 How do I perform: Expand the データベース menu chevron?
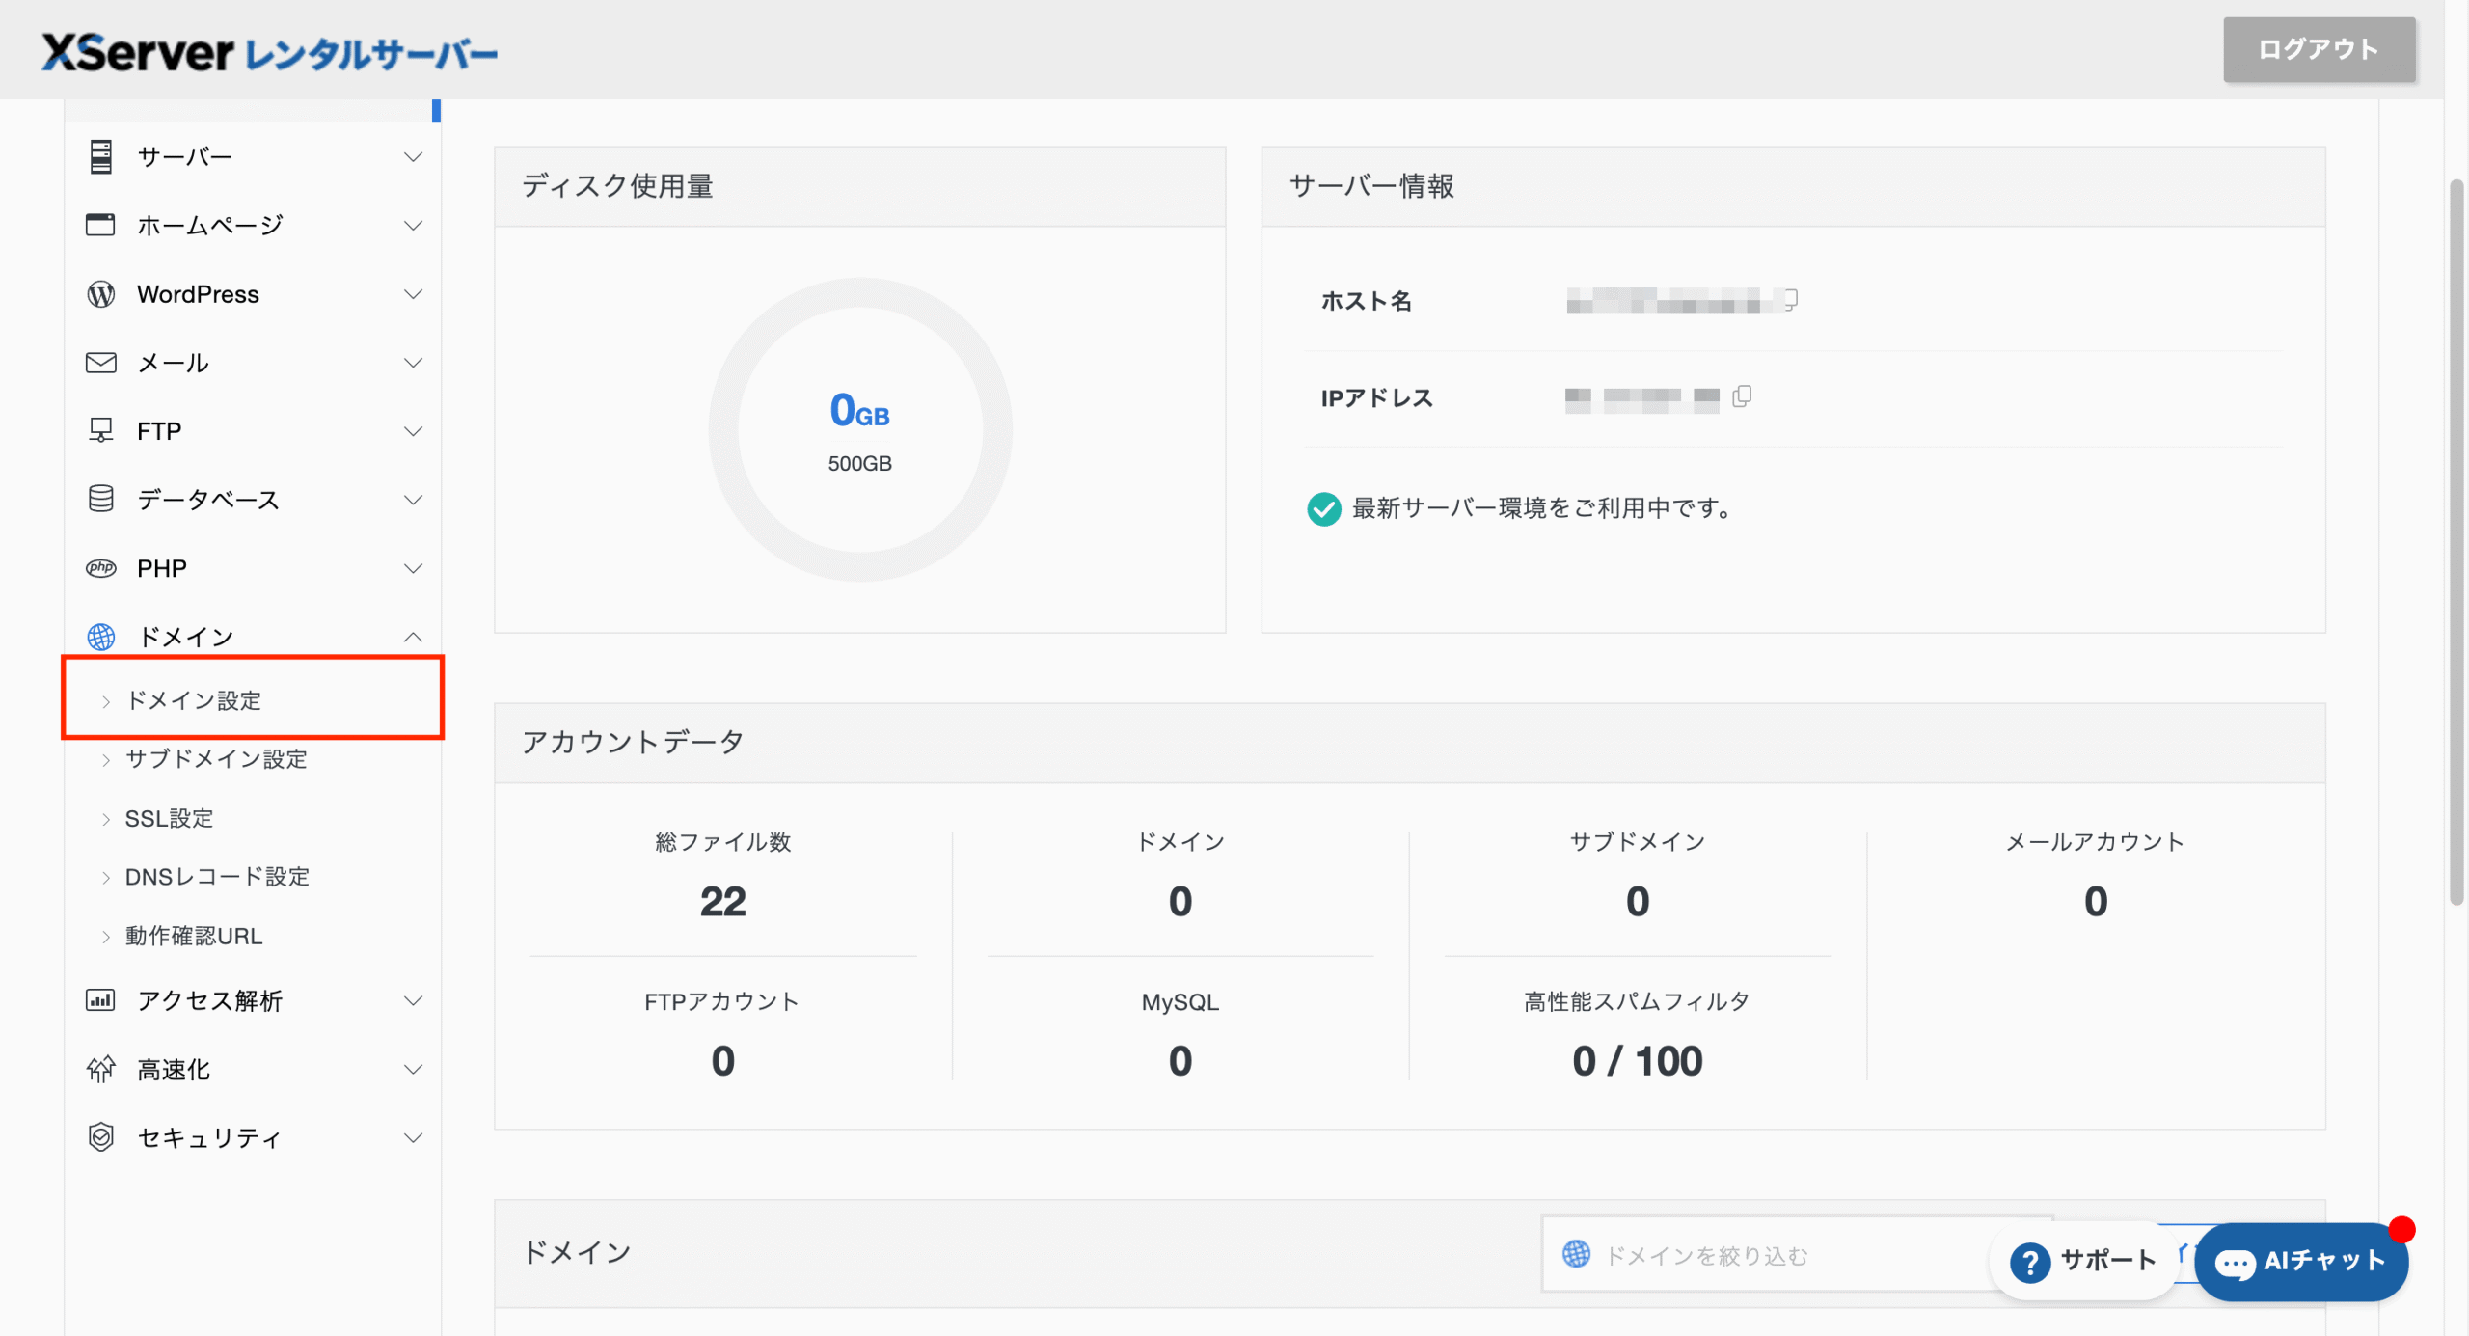pos(413,499)
